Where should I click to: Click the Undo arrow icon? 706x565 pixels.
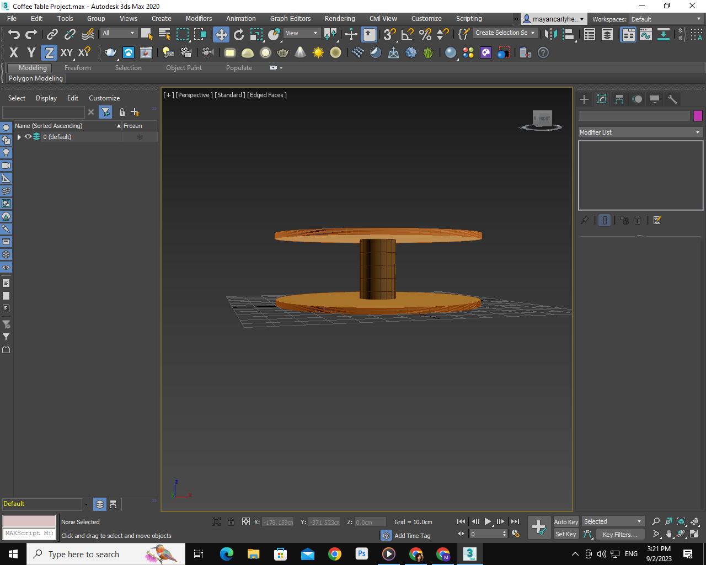click(x=14, y=34)
